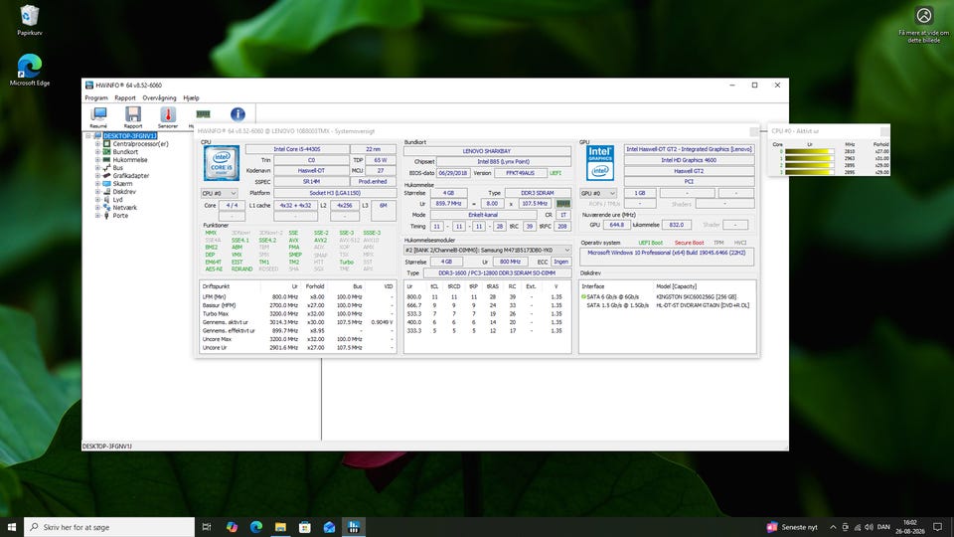The width and height of the screenshot is (954, 537).
Task: Open the Microsoft Edge desktop shortcut
Action: click(x=29, y=70)
